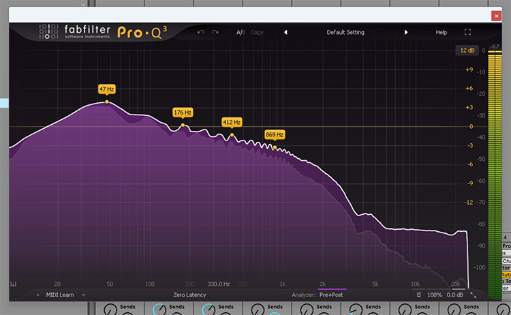Click the 10k frequency axis label
The width and height of the screenshot is (511, 315).
pyautogui.click(x=415, y=284)
